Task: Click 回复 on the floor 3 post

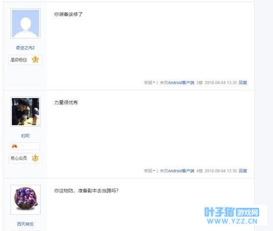Action: [243, 83]
